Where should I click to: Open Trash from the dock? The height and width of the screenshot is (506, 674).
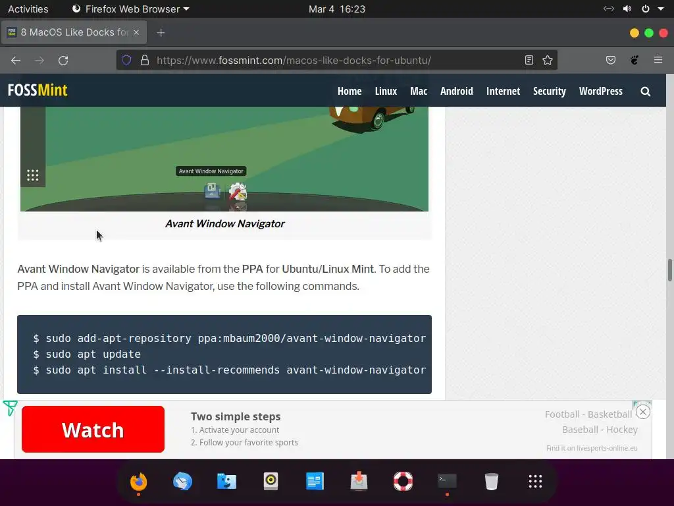(491, 481)
